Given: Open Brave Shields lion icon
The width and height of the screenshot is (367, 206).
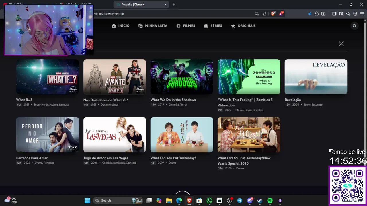Looking at the screenshot, I should [x=273, y=13].
